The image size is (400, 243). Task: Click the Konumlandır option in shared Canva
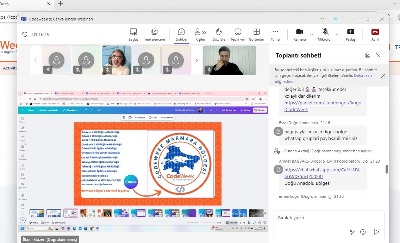point(167,117)
